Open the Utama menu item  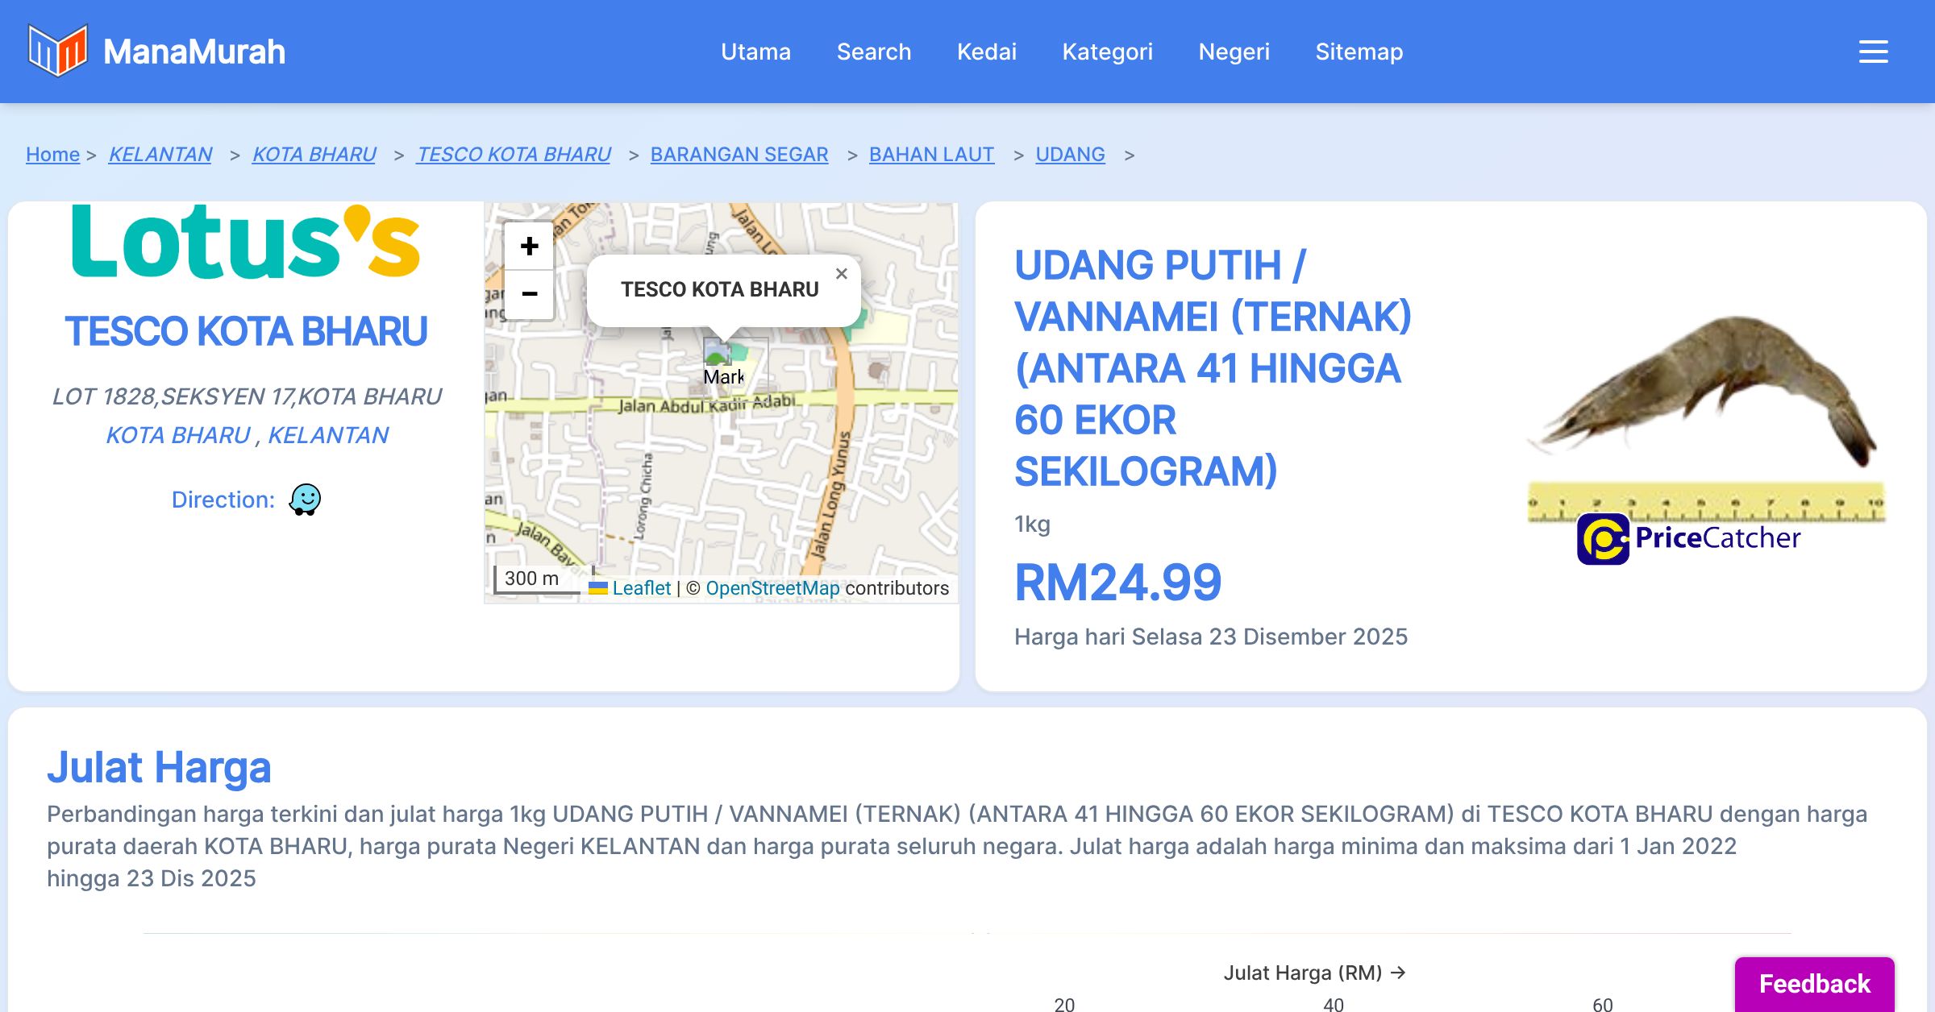tap(755, 52)
